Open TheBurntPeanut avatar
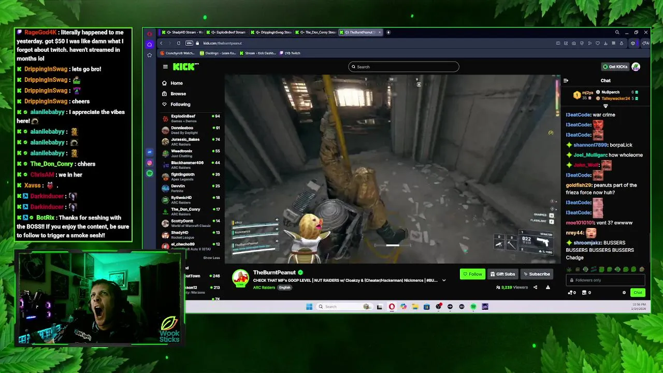Screen dimensions: 663x373 click(240, 278)
